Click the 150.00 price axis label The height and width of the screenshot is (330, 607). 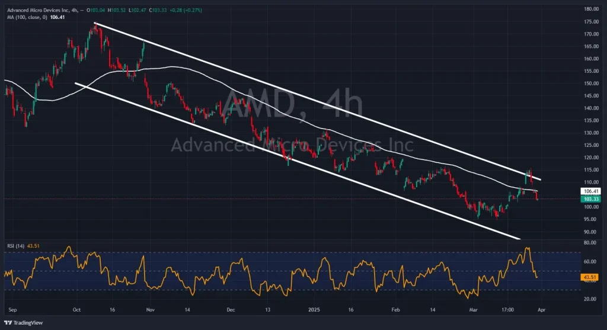coord(591,84)
